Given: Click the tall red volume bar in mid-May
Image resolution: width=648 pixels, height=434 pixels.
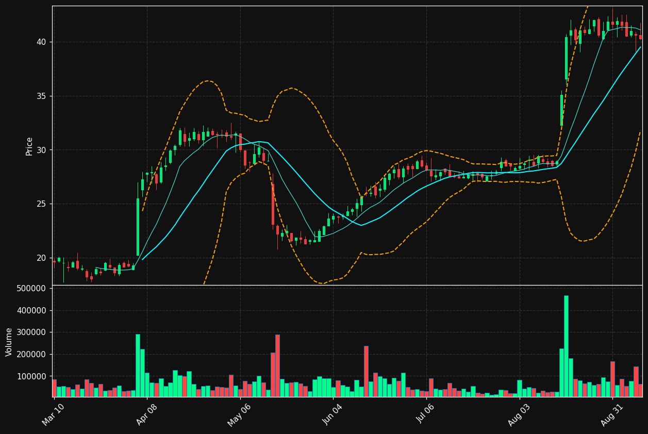Looking at the screenshot, I should (277, 365).
